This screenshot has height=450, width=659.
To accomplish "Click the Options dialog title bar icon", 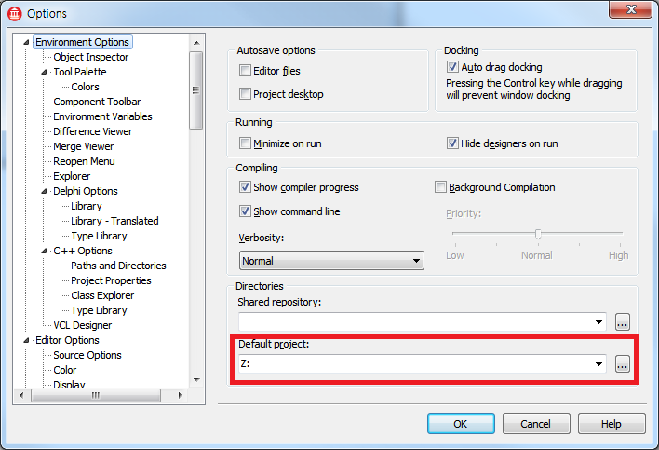I will tap(14, 13).
